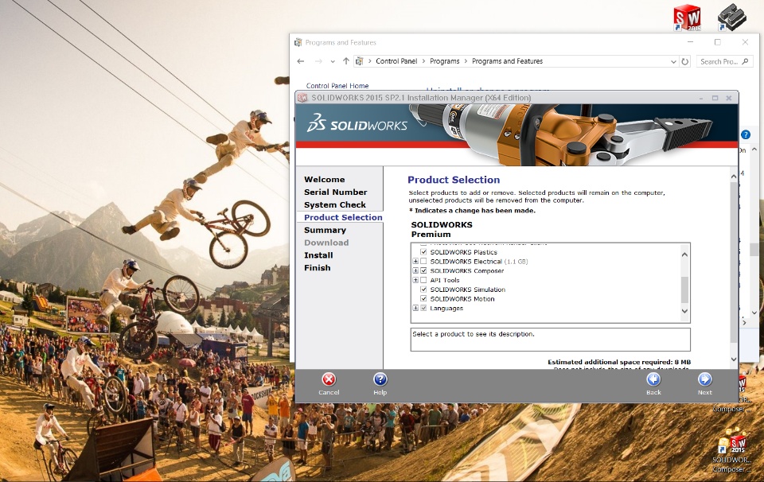Click the Control Panel icon in the address bar
The height and width of the screenshot is (482, 764).
coord(360,61)
